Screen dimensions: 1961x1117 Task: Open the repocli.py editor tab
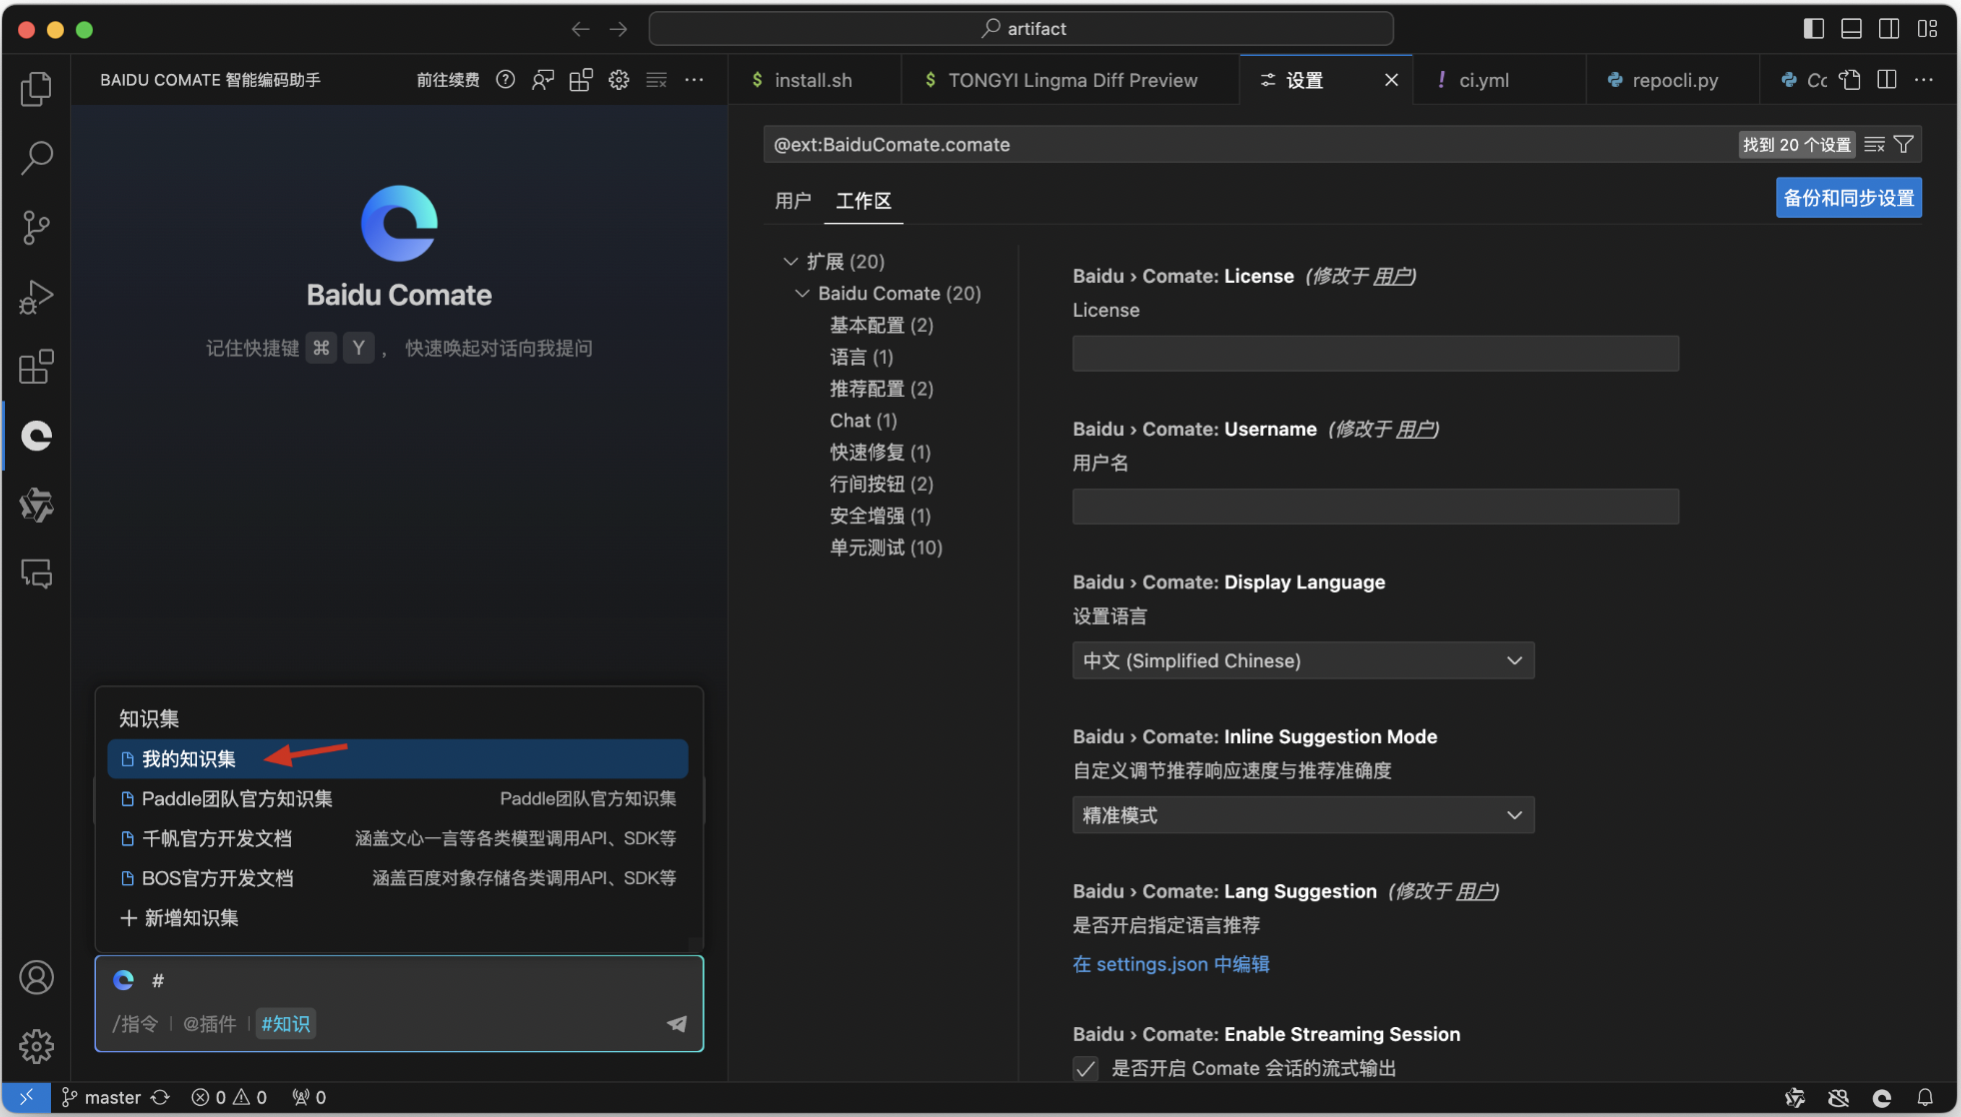[1672, 80]
